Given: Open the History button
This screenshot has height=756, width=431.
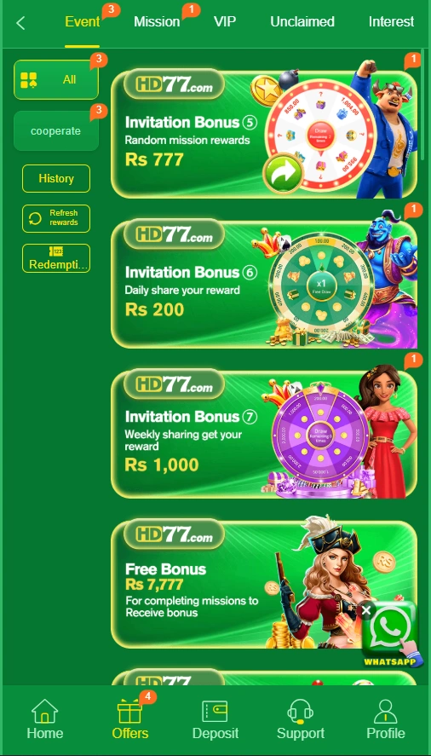Looking at the screenshot, I should pyautogui.click(x=56, y=178).
